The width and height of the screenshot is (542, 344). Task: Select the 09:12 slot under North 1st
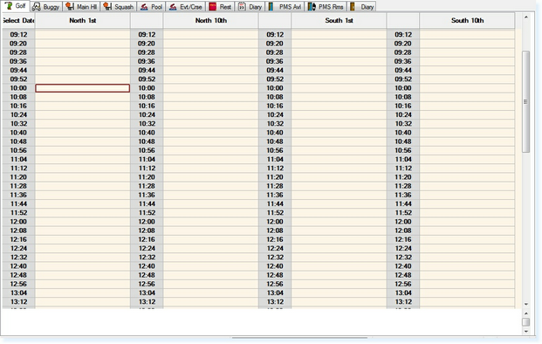[x=83, y=35]
